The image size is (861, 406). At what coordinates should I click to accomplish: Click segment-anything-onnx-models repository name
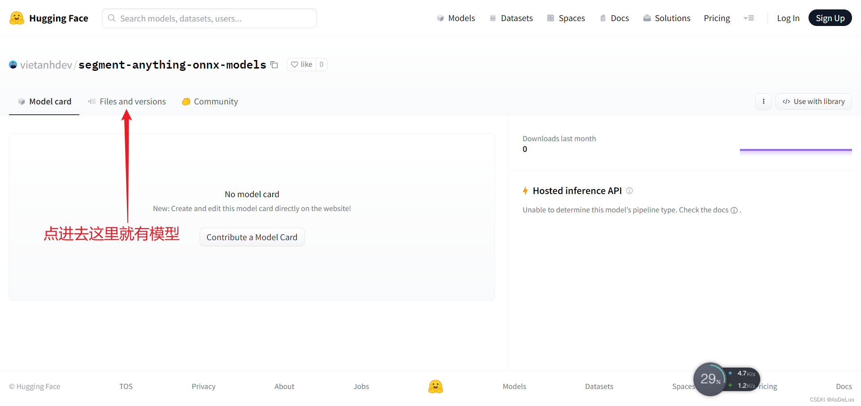tap(172, 65)
